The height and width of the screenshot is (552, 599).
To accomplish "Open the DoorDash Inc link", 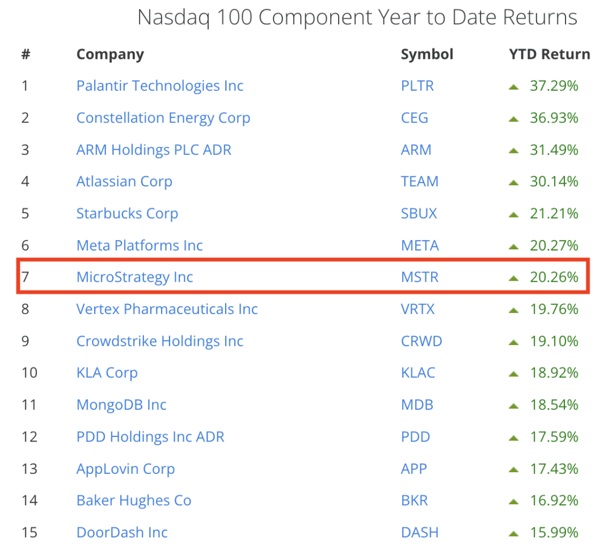I will (x=122, y=533).
